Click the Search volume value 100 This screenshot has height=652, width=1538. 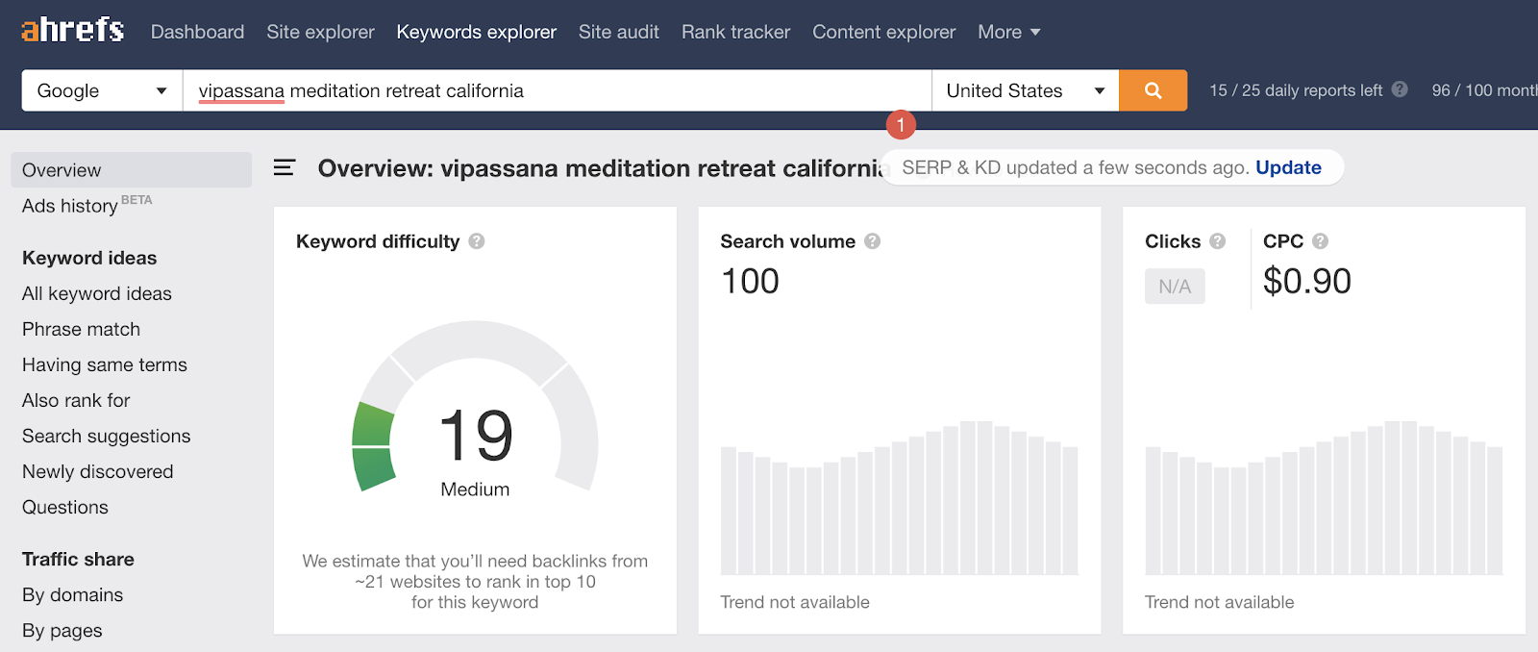pyautogui.click(x=750, y=281)
